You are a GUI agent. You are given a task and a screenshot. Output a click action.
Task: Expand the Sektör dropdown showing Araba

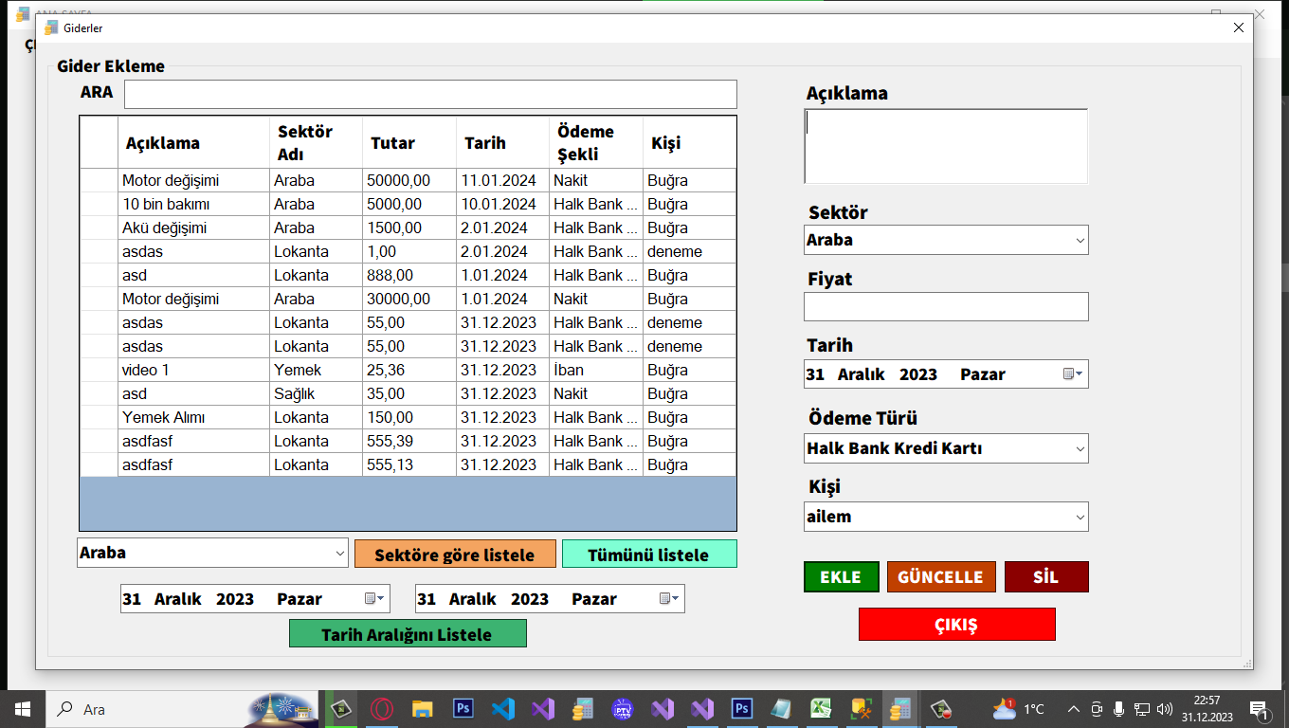1080,241
